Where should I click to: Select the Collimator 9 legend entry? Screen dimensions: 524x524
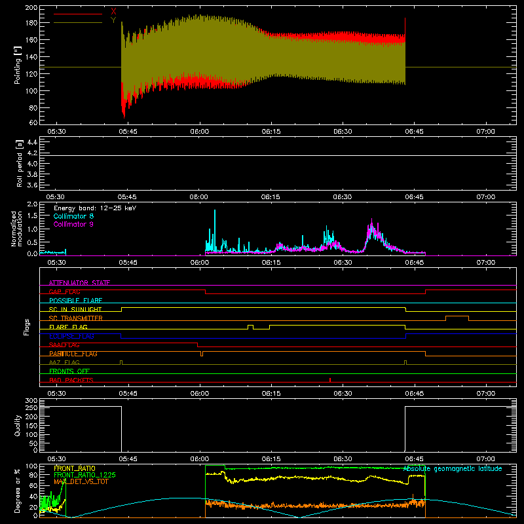click(73, 224)
